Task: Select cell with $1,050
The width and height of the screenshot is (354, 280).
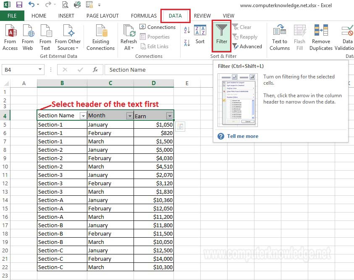Action: [x=154, y=124]
